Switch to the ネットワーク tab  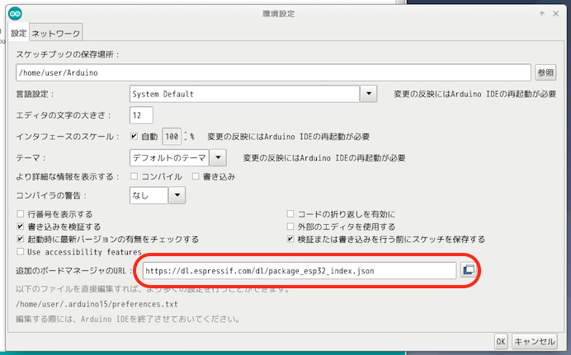[x=56, y=34]
